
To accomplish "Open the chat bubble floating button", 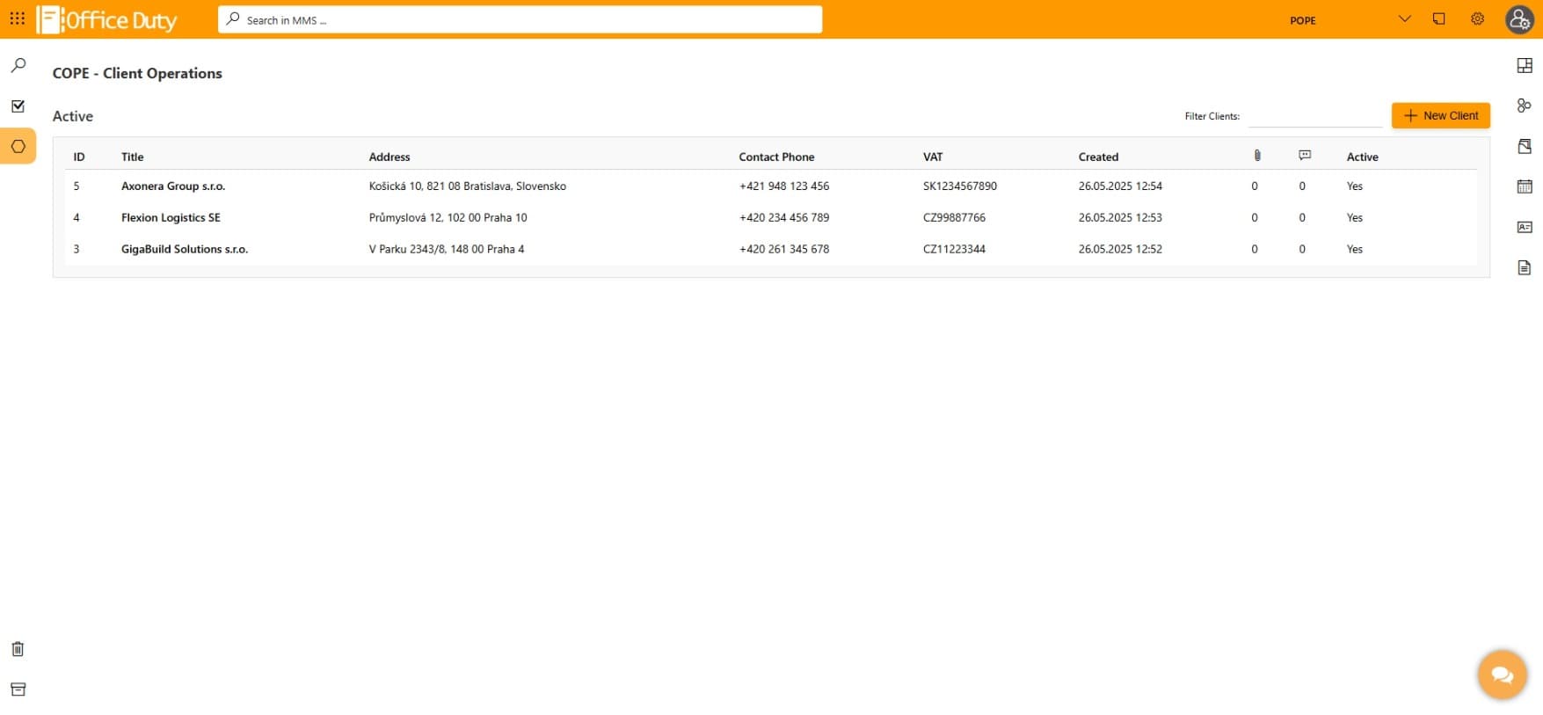I will click(x=1502, y=675).
